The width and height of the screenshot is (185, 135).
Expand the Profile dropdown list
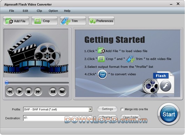tap(90, 109)
